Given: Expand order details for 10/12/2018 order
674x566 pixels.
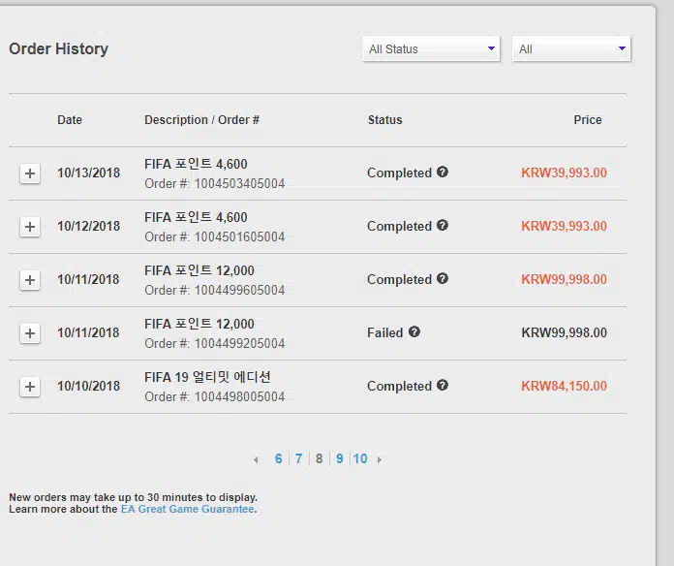Looking at the screenshot, I should pos(30,227).
